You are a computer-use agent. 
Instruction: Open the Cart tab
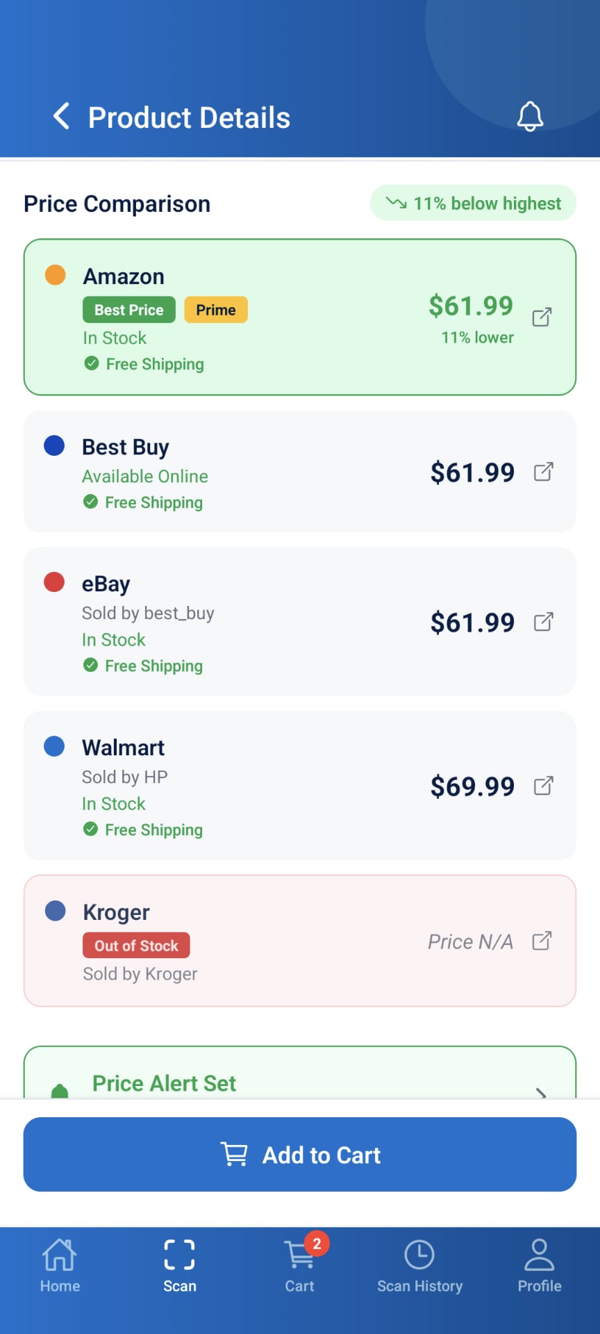300,1266
